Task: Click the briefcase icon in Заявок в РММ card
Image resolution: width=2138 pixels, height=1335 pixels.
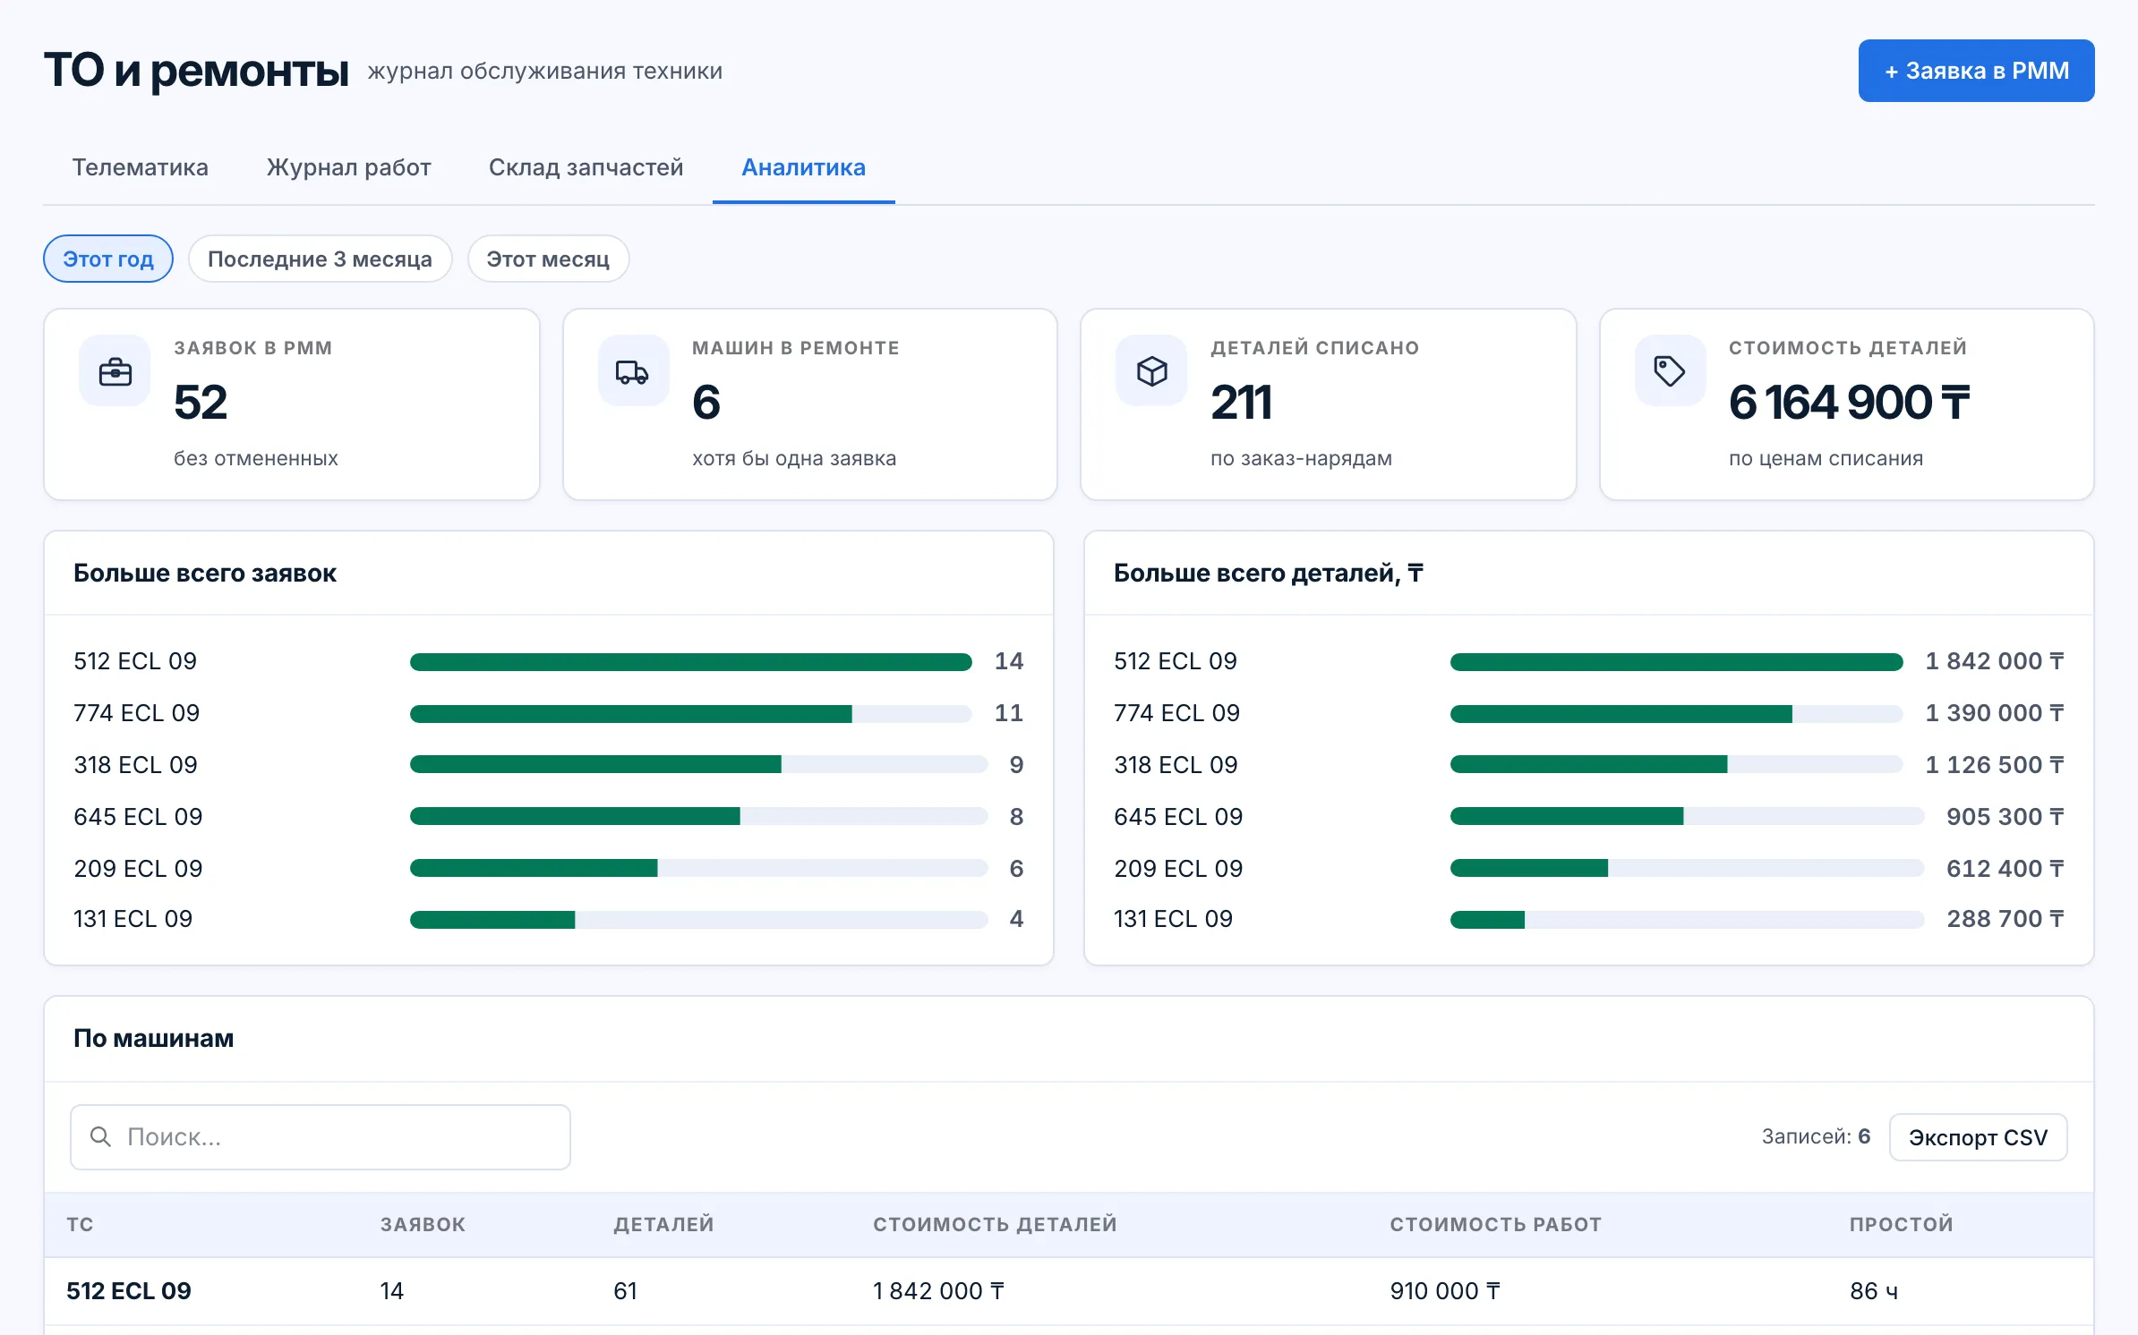Action: [115, 371]
